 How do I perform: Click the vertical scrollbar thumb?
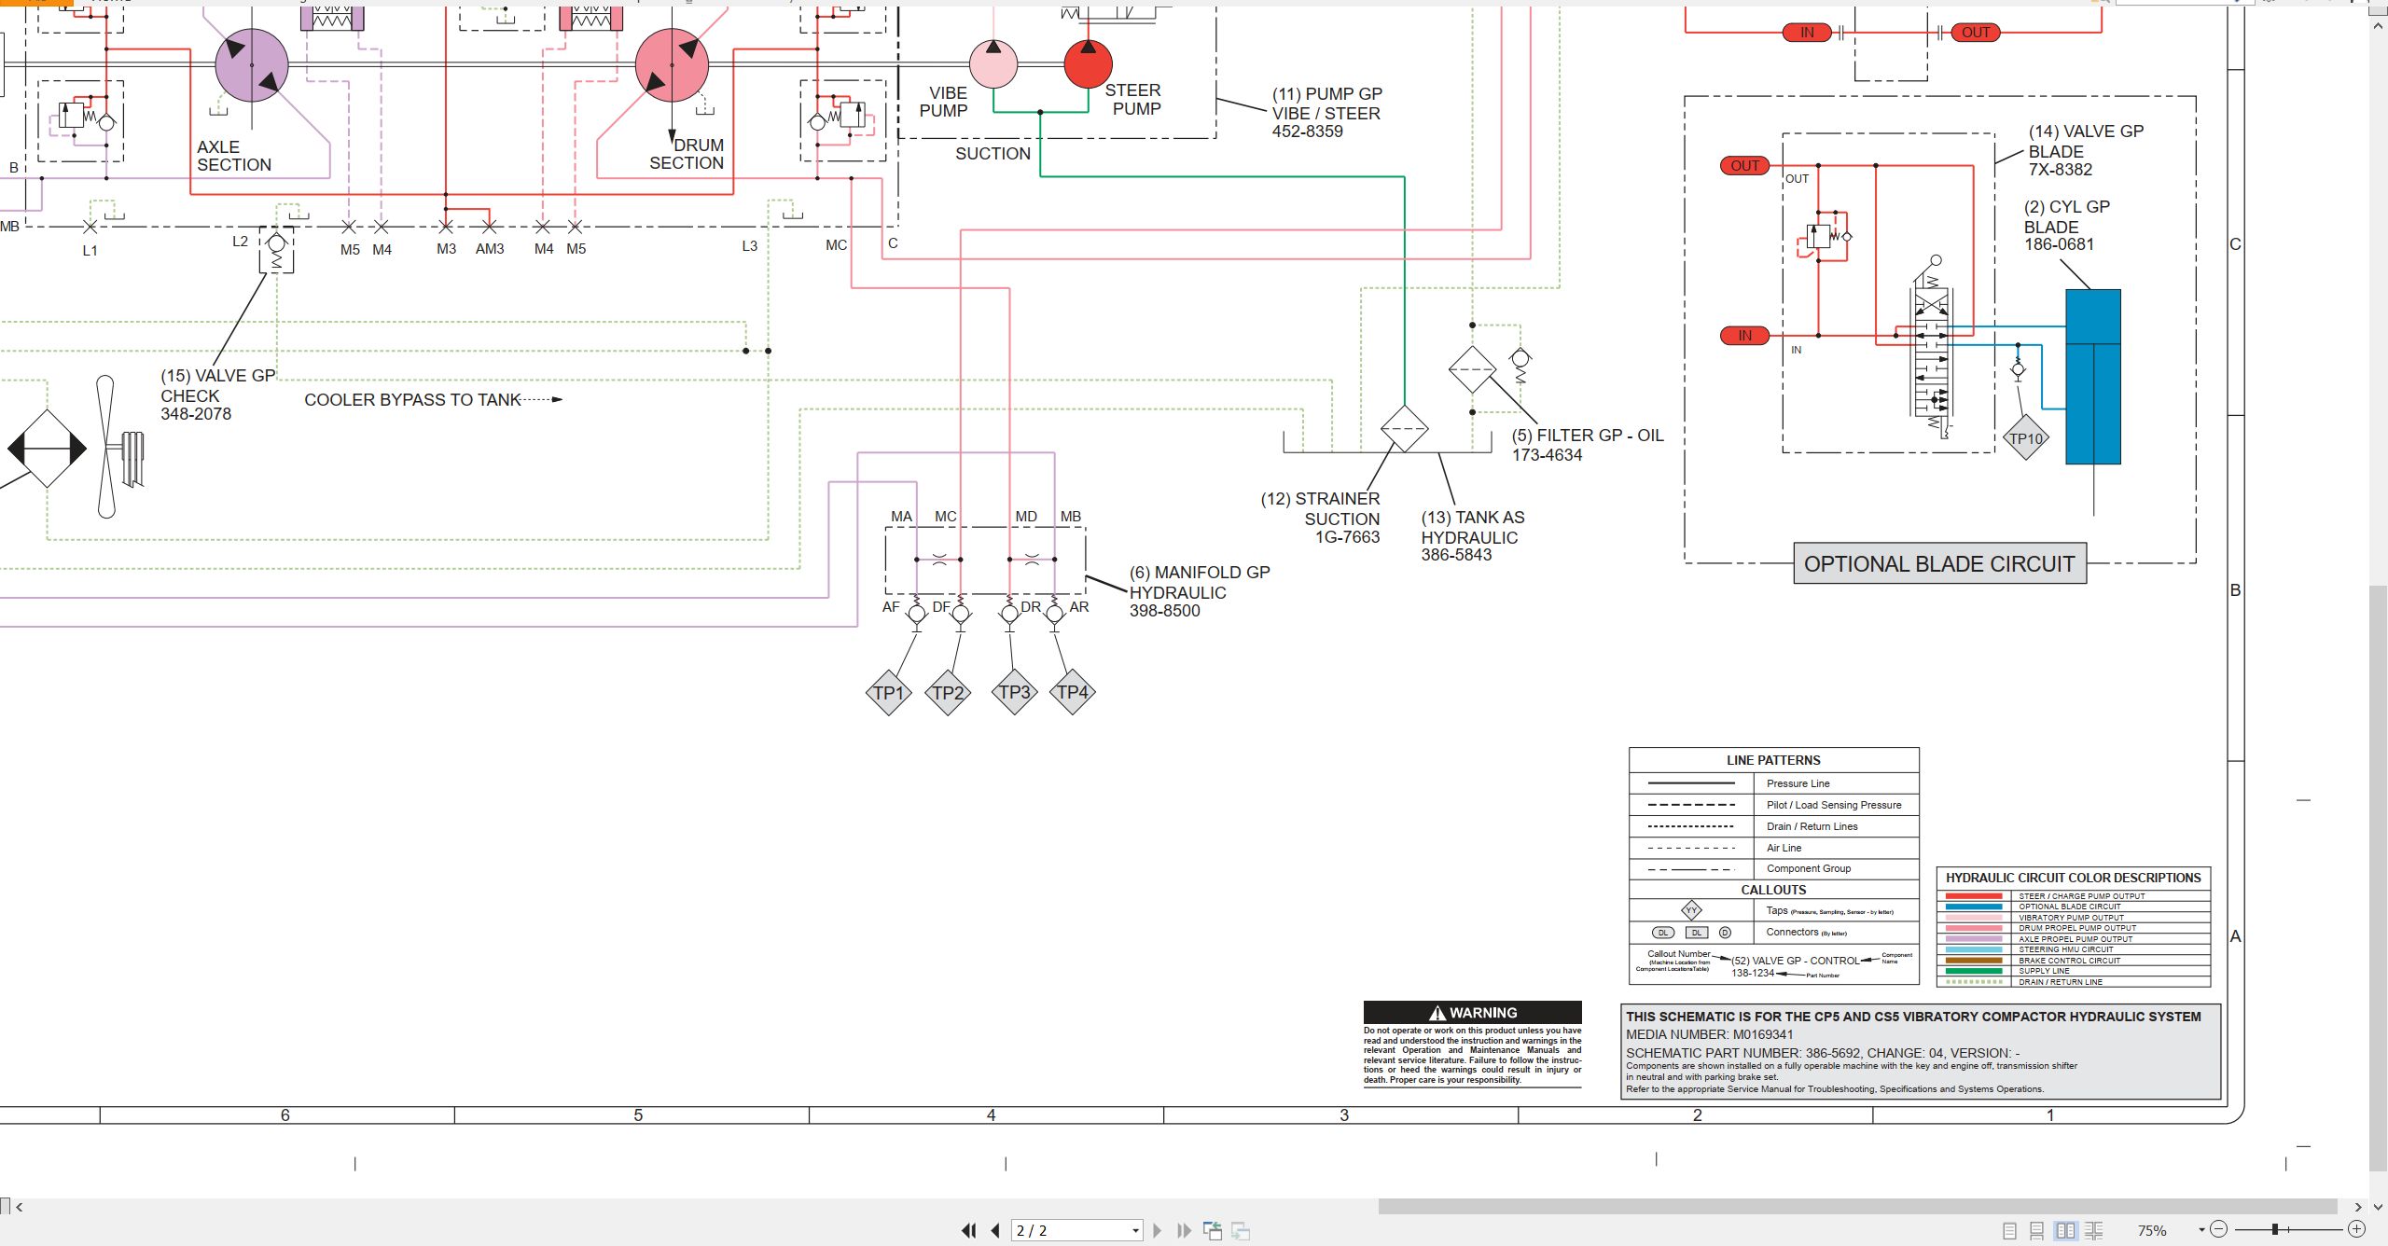coord(2378,877)
